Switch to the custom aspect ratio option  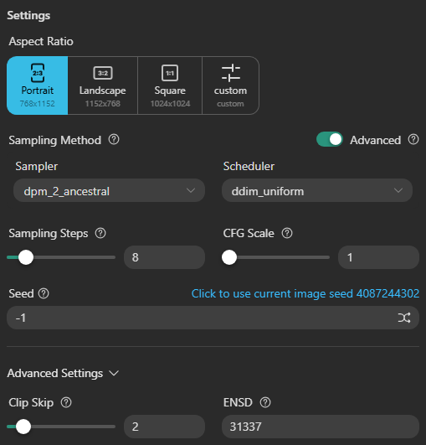230,85
